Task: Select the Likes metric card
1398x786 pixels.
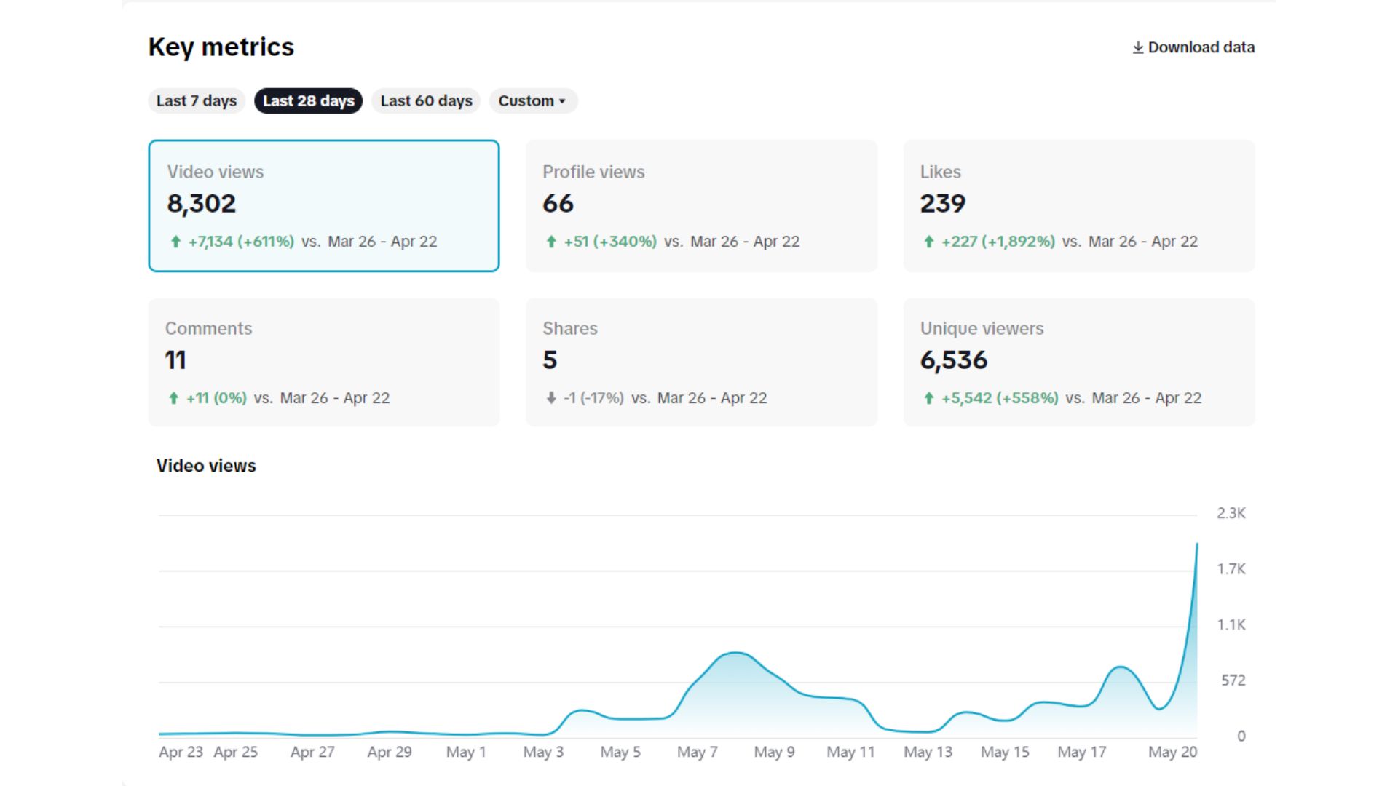Action: [1078, 206]
